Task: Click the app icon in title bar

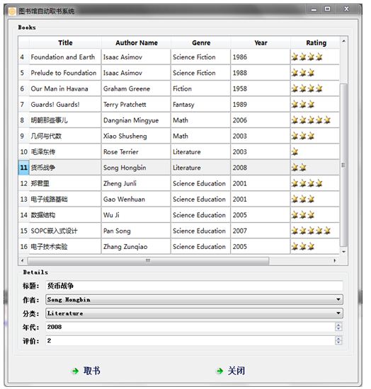Action: 12,11
